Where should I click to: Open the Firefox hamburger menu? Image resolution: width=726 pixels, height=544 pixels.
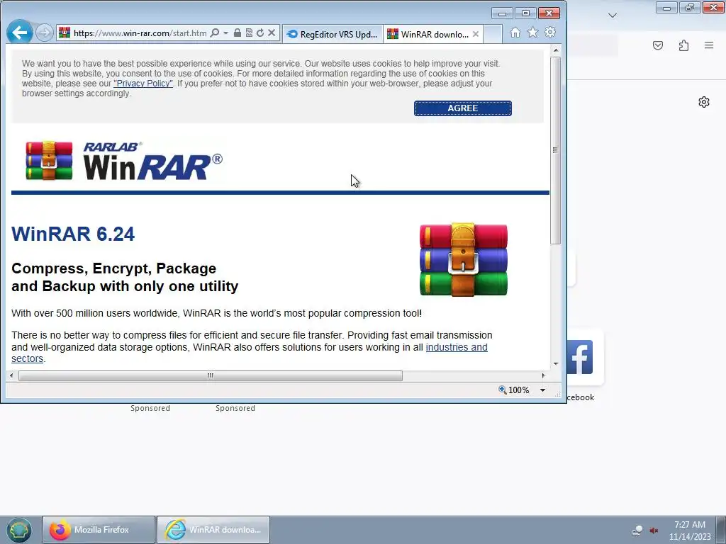point(709,45)
